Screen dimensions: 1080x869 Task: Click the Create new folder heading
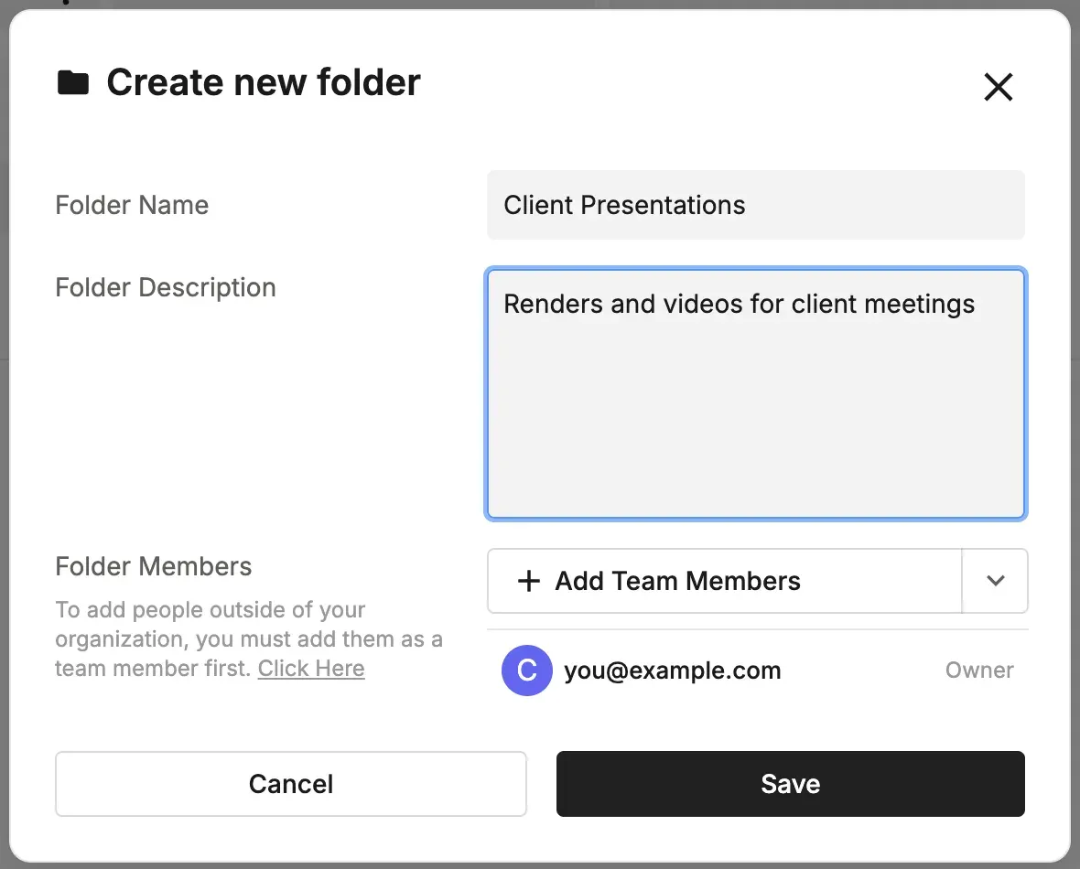pos(263,82)
